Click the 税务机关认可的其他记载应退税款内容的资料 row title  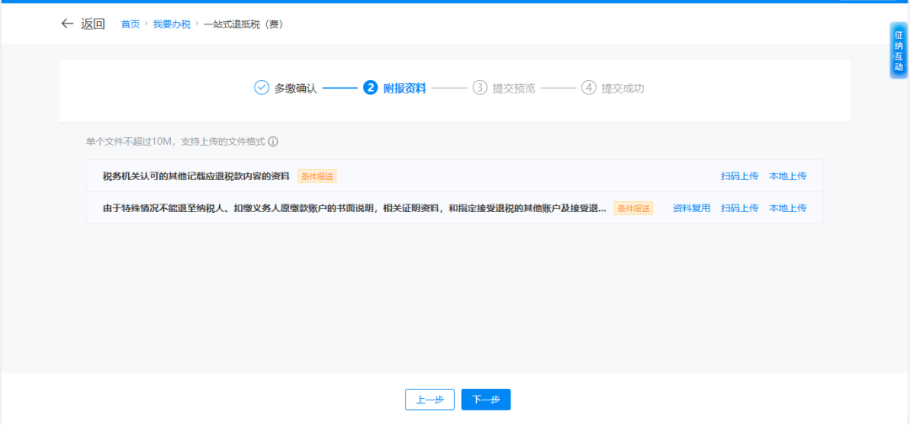(x=196, y=176)
